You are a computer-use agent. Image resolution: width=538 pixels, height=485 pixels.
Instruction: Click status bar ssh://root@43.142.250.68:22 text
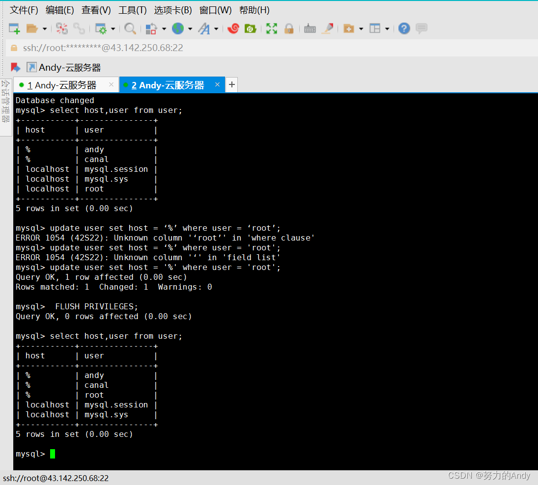56,478
